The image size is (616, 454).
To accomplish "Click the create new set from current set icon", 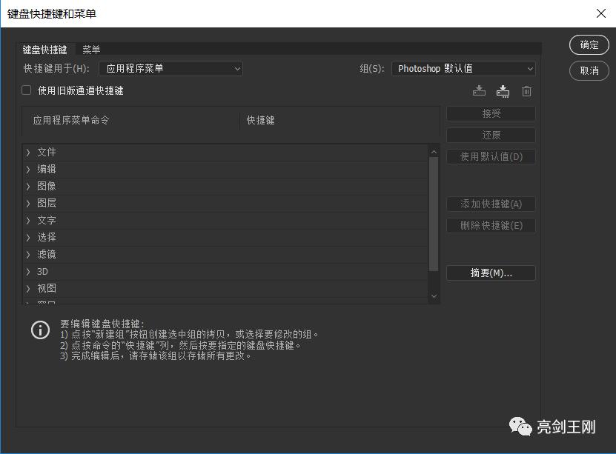I will point(503,90).
